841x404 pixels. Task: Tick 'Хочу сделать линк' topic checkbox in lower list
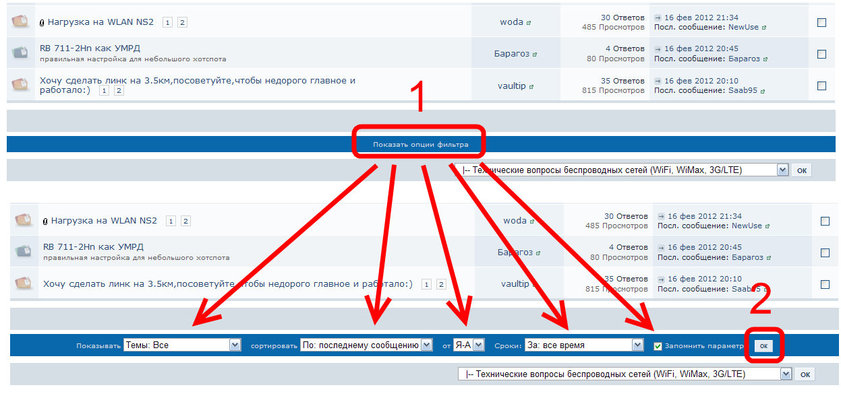click(x=825, y=284)
